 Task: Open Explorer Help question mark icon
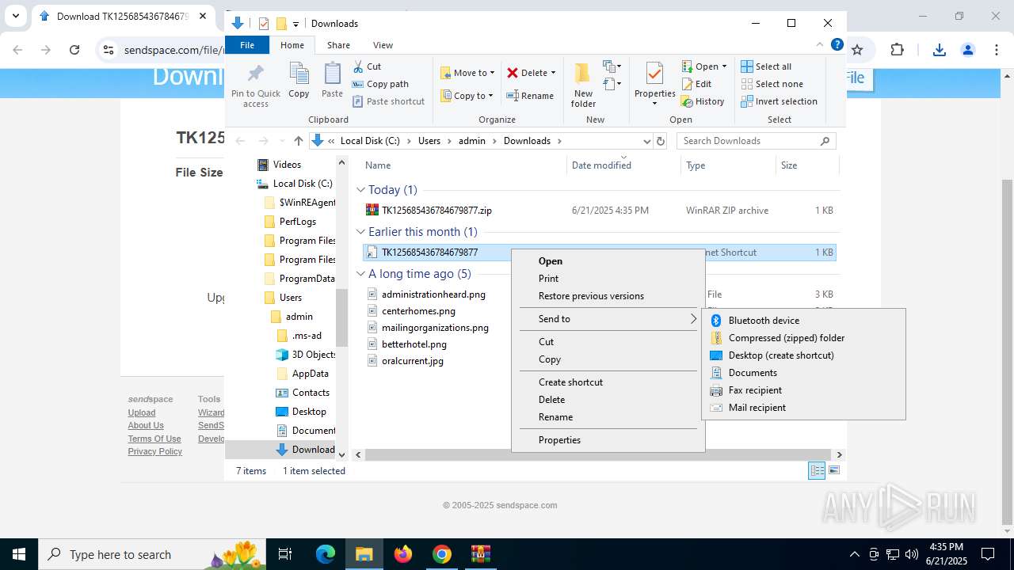[x=837, y=45]
